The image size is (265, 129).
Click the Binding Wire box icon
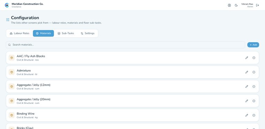(12, 115)
